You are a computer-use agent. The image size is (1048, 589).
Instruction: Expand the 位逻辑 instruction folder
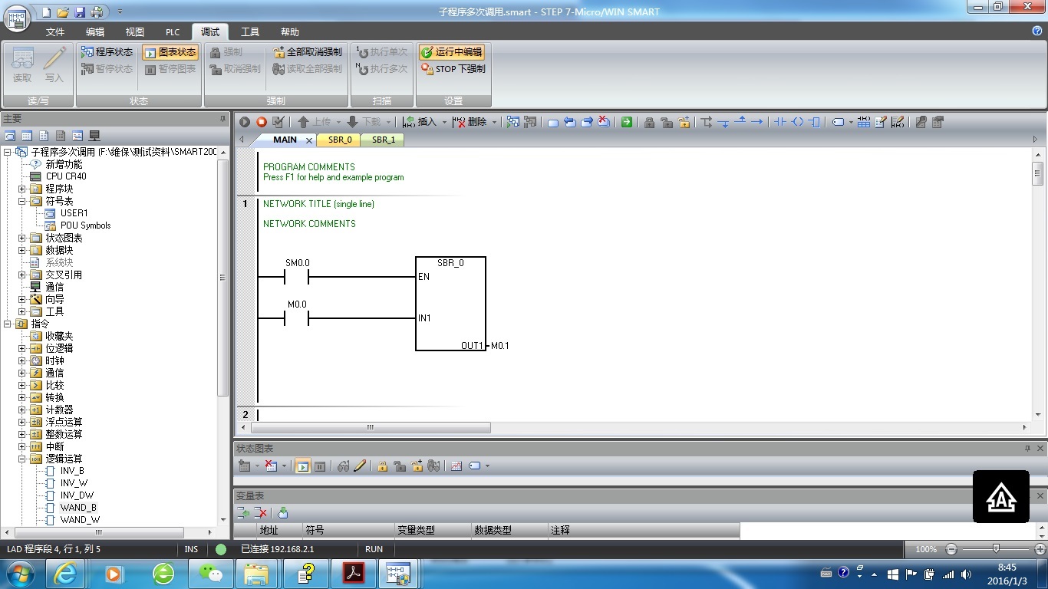tap(22, 348)
